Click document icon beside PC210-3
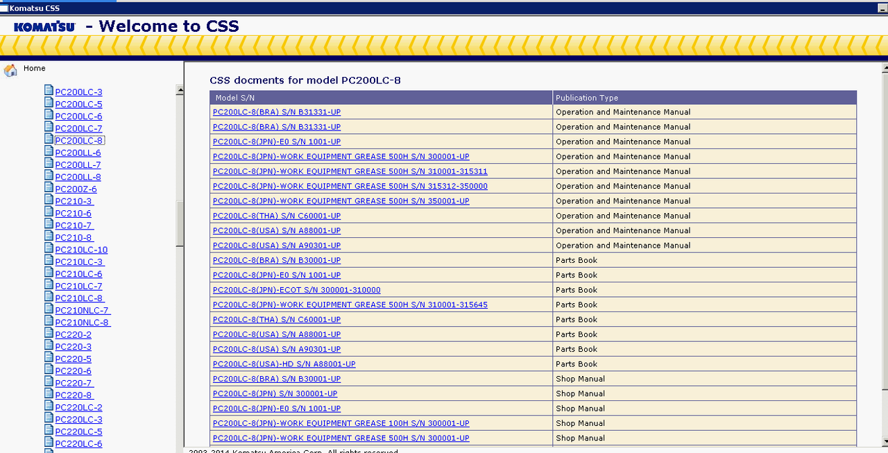This screenshot has width=888, height=453. pyautogui.click(x=49, y=200)
